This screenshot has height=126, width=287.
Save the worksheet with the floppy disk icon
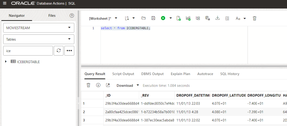click(x=153, y=18)
